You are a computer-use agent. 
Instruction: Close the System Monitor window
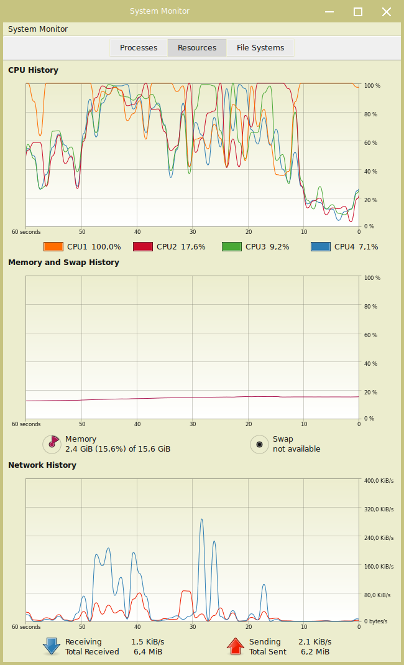click(386, 11)
